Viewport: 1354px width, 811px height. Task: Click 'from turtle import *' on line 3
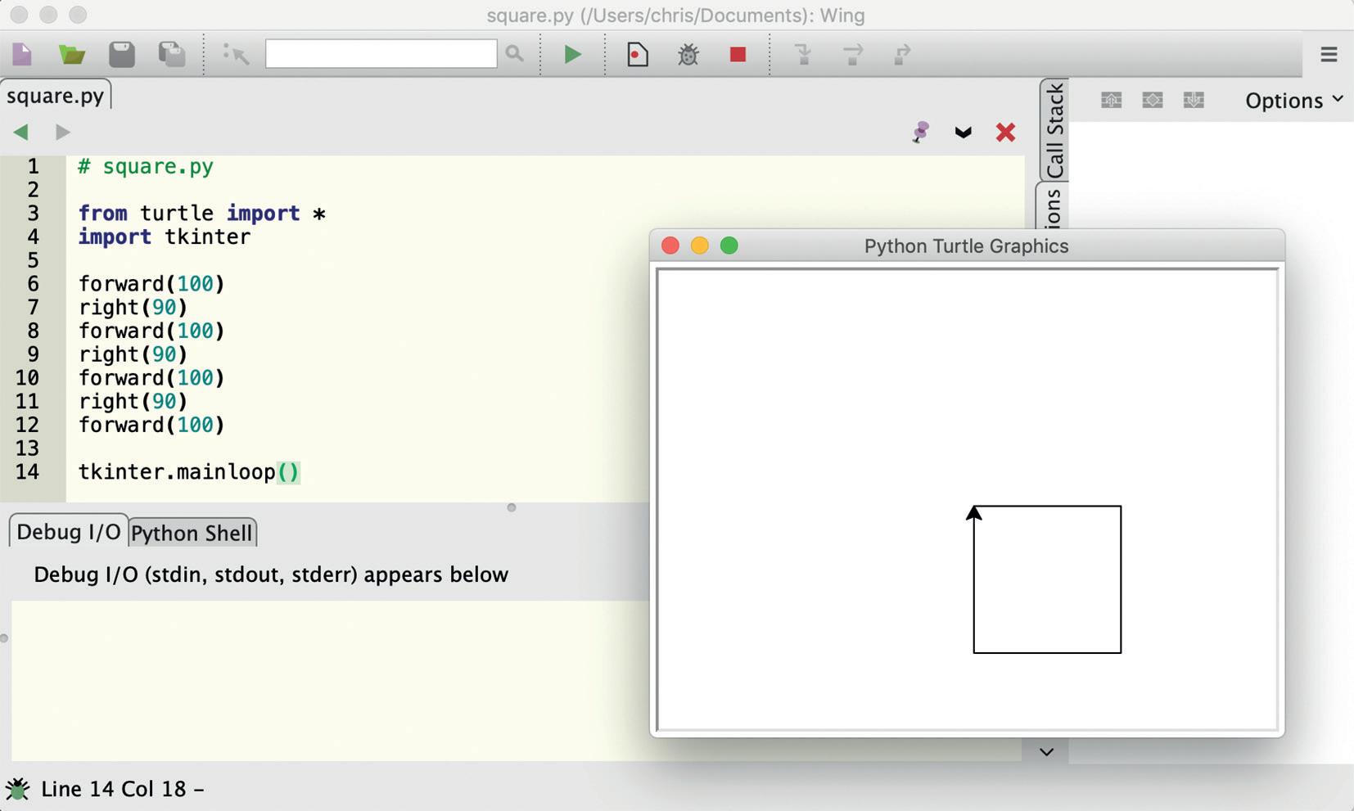coord(202,213)
